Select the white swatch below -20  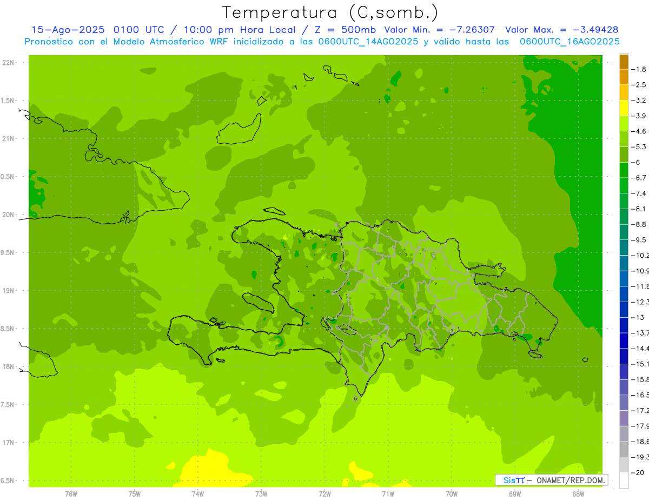coord(624,480)
